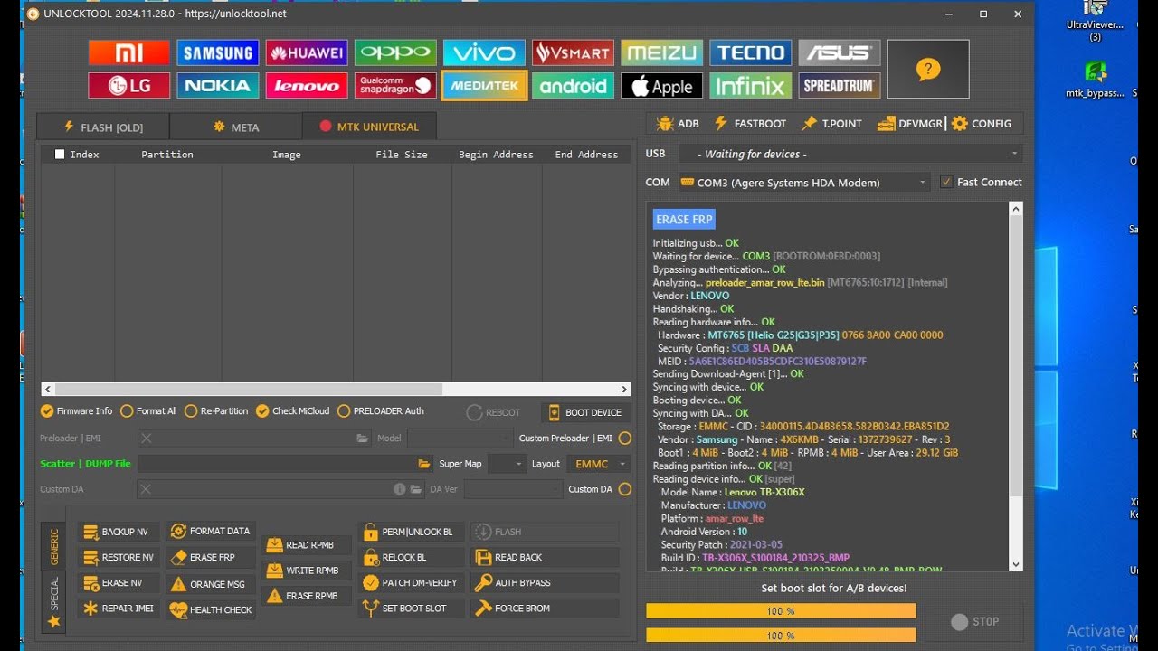This screenshot has height=651, width=1158.
Task: Select the Apple brand tile
Action: (661, 86)
